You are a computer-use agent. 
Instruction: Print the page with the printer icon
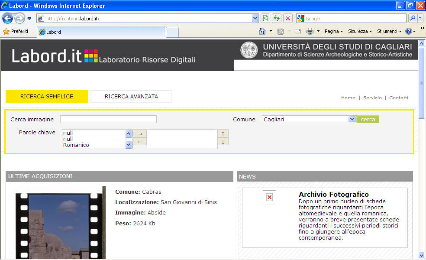(310, 31)
